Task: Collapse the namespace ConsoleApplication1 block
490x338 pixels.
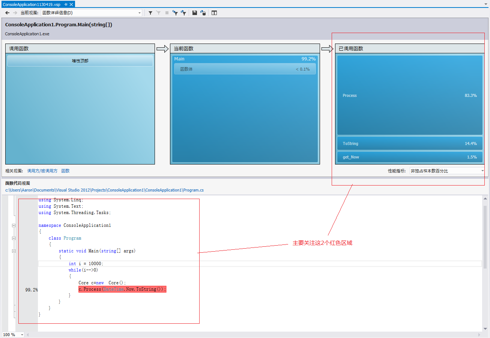Action: tap(14, 225)
